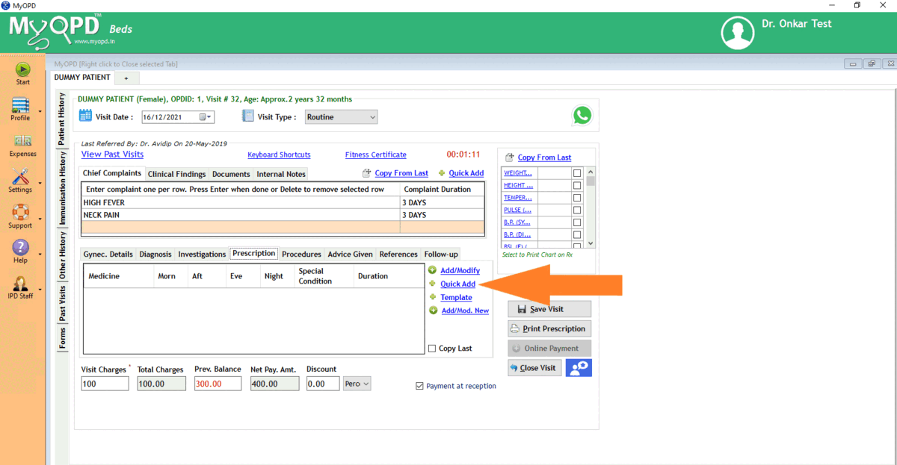
Task: Open the Help question mark icon
Action: point(20,247)
